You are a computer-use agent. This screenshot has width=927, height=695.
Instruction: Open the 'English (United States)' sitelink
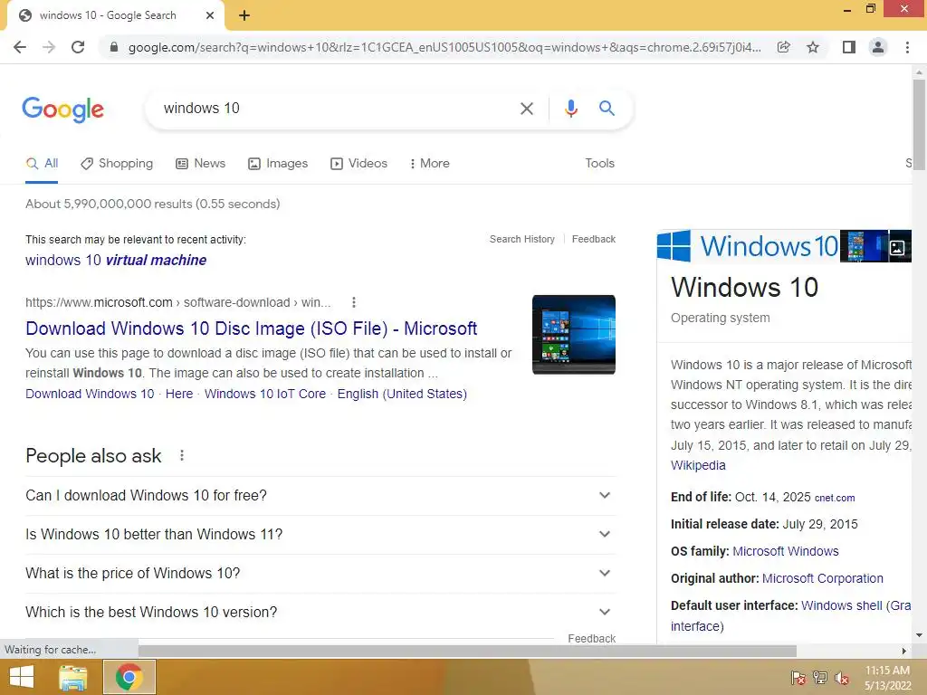pyautogui.click(x=402, y=394)
